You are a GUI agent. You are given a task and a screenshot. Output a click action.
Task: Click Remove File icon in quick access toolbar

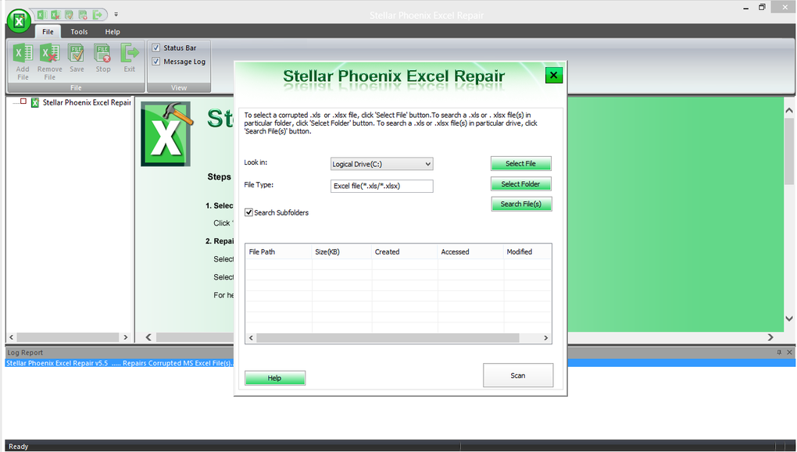55,15
